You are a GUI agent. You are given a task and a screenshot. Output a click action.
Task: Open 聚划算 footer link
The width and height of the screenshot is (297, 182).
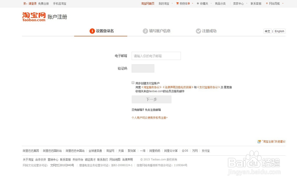point(132,151)
